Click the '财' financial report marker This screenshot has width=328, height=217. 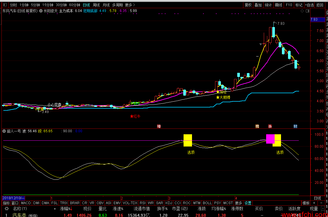pos(295,126)
